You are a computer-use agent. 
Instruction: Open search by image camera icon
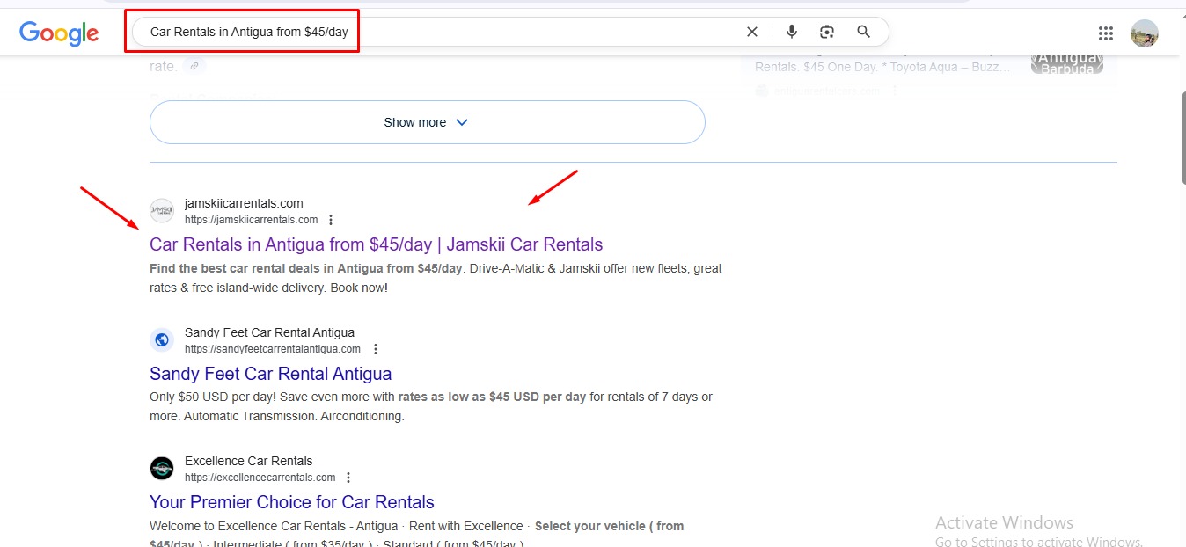(827, 32)
